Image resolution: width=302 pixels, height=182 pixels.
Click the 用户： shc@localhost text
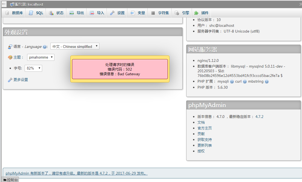pyautogui.click(x=216, y=26)
